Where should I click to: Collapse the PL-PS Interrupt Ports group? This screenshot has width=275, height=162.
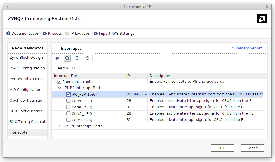point(60,88)
